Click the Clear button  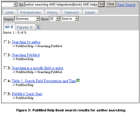[111, 4]
